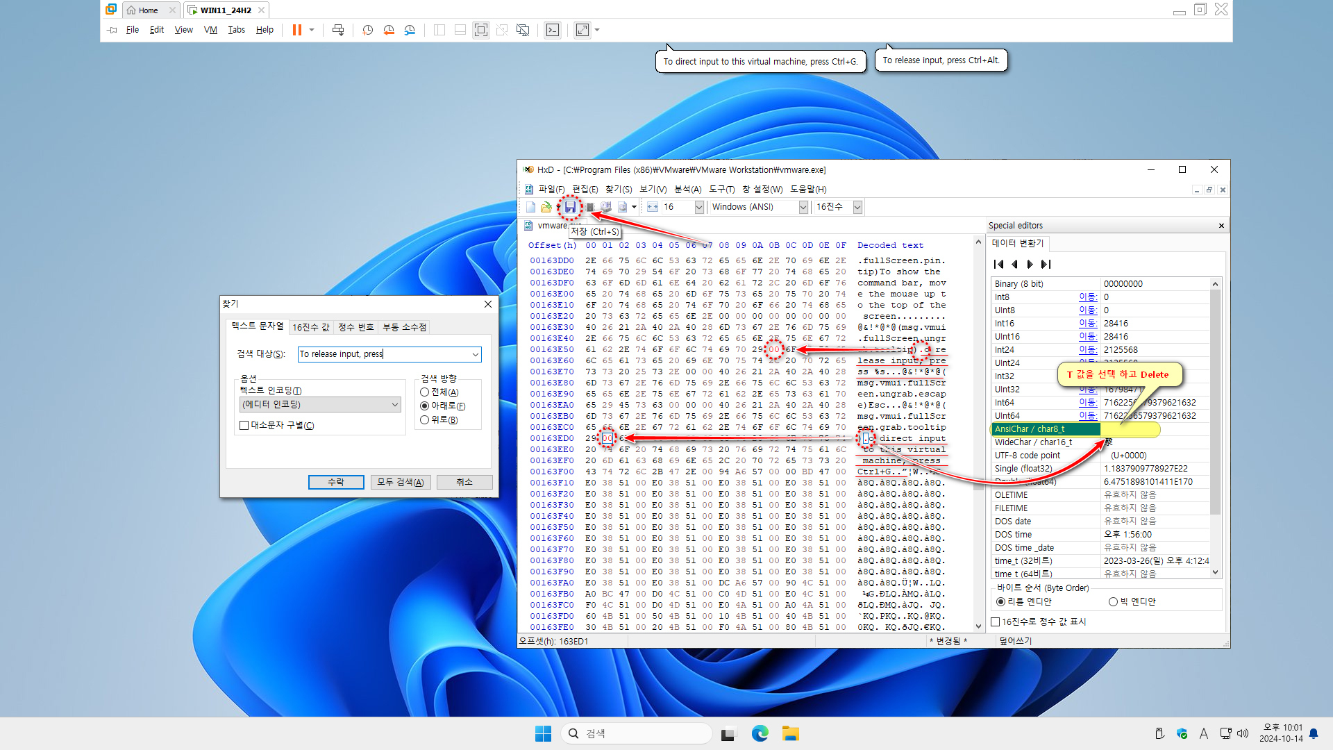
Task: Go to previous byte in data inspector
Action: tap(1014, 264)
